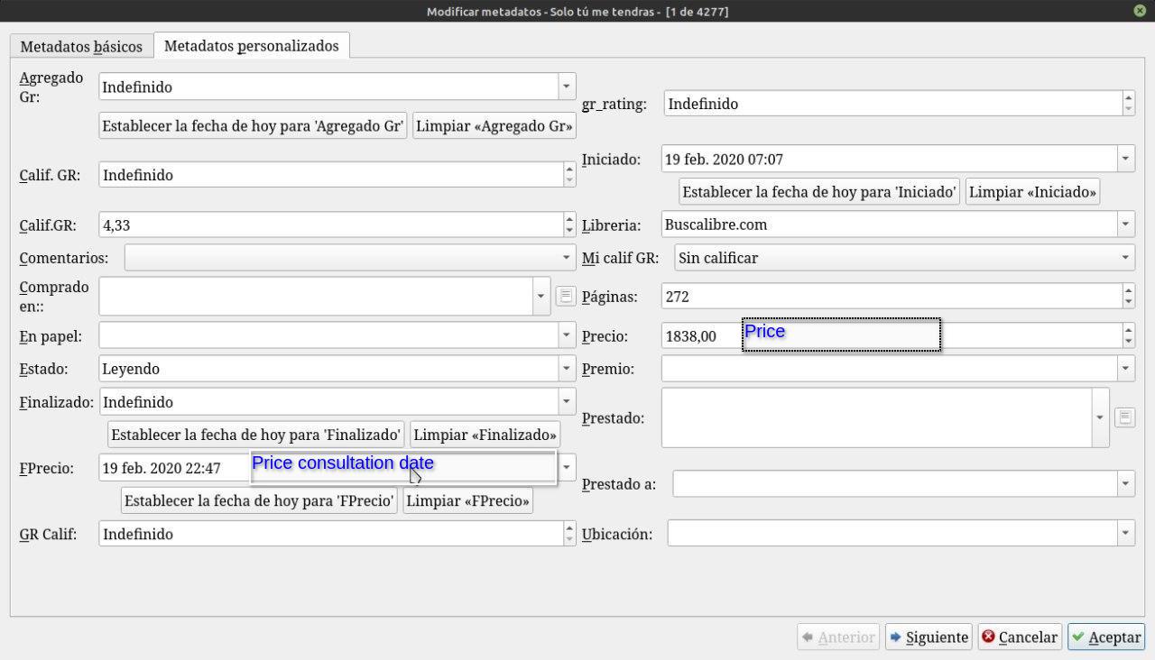Select the Metadatos personalizados tab
The height and width of the screenshot is (660, 1155).
251,46
